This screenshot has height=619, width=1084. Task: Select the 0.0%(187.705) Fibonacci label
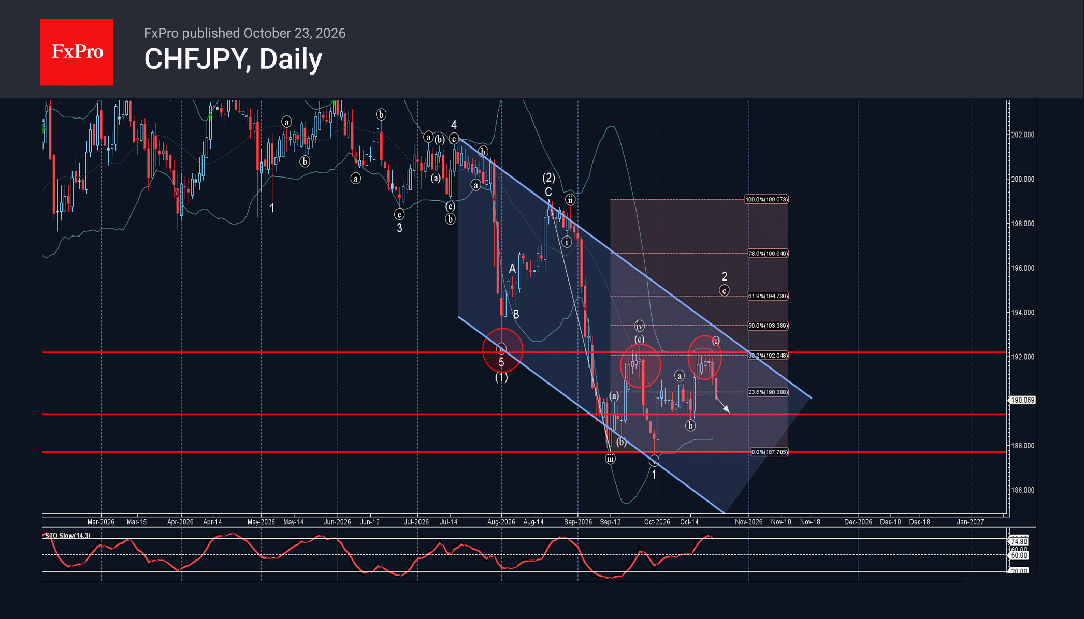pyautogui.click(x=769, y=452)
